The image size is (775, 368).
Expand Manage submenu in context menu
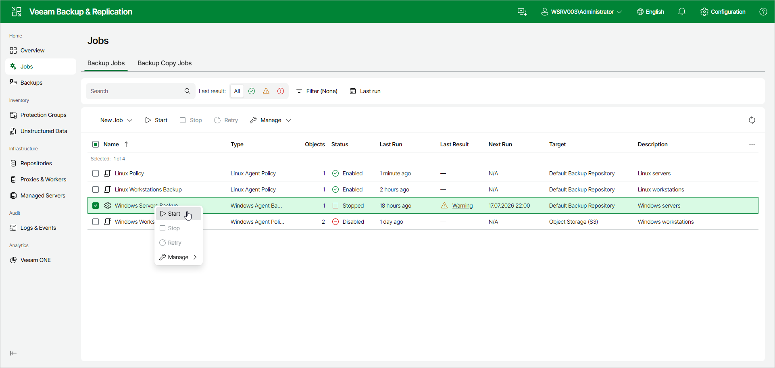(x=179, y=257)
